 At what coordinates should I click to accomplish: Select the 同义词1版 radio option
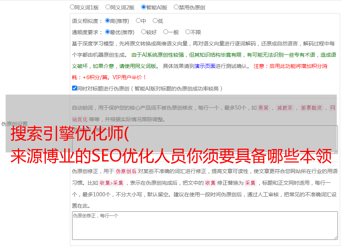[x=72, y=7]
